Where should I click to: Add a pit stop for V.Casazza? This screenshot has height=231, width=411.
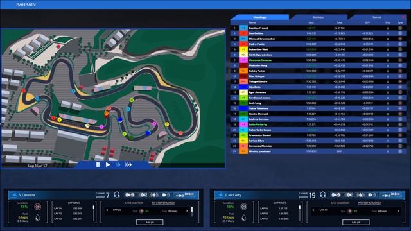coord(150,223)
